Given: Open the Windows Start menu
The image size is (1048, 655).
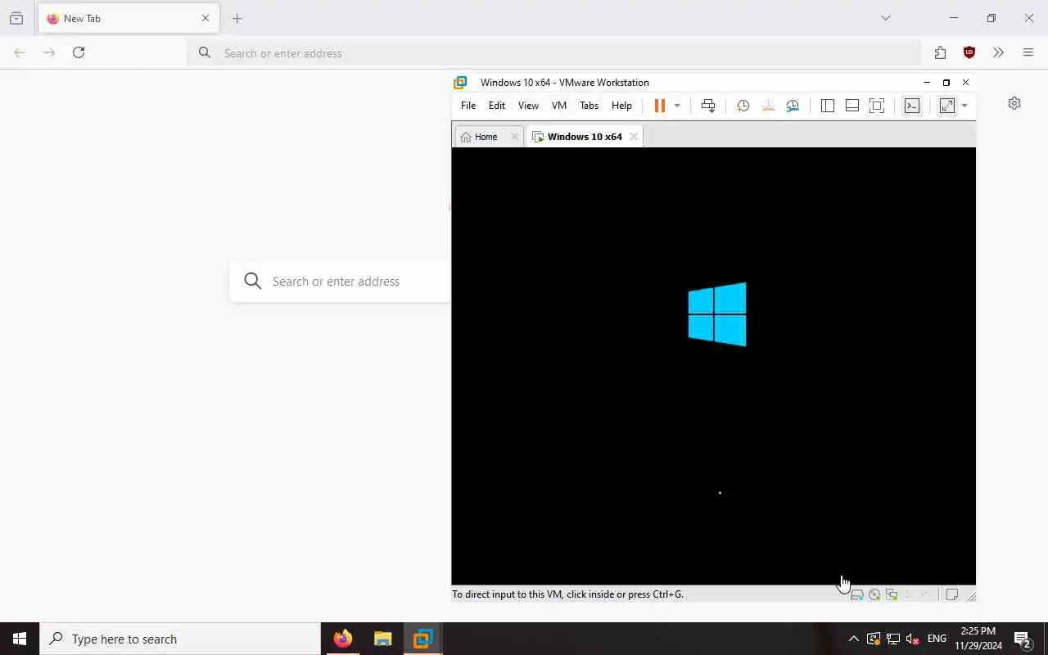Looking at the screenshot, I should coord(20,639).
